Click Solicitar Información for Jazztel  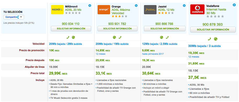point(165,29)
